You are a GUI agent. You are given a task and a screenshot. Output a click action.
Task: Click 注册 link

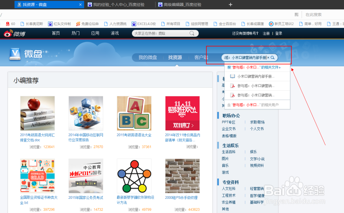(266, 33)
